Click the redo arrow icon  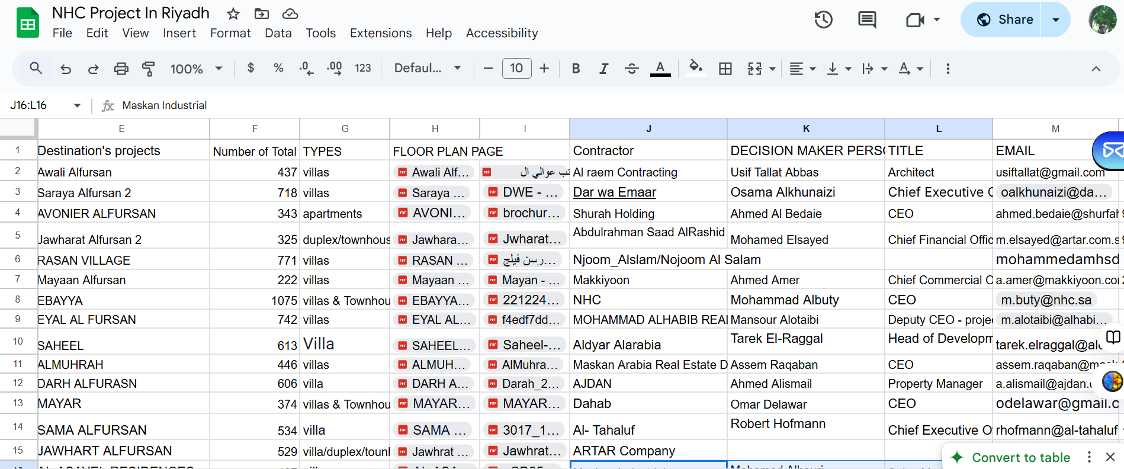[x=93, y=69]
